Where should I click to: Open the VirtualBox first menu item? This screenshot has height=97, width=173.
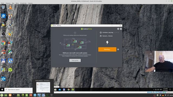coord(3,3)
